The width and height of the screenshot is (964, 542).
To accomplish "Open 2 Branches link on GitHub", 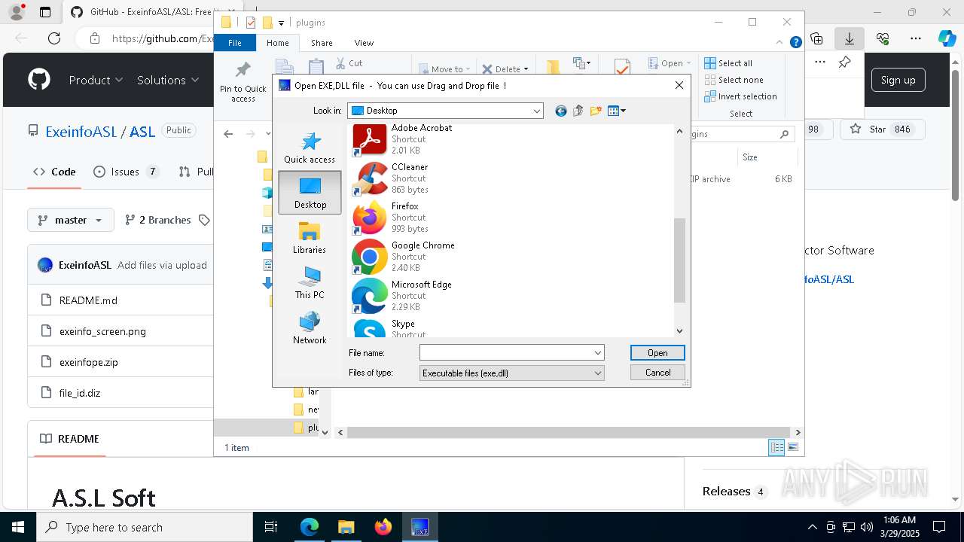I will tap(158, 220).
